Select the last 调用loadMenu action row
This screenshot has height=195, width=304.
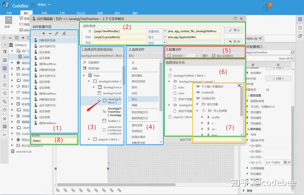pos(54,123)
